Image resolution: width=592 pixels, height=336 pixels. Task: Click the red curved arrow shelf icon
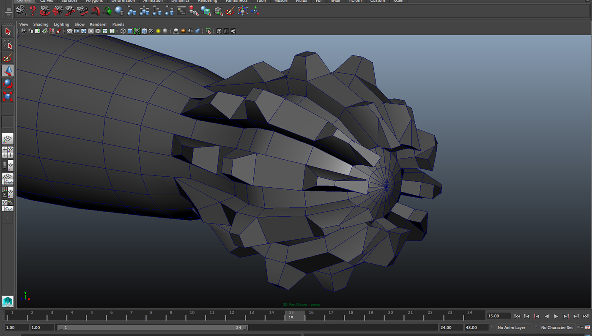pos(95,11)
